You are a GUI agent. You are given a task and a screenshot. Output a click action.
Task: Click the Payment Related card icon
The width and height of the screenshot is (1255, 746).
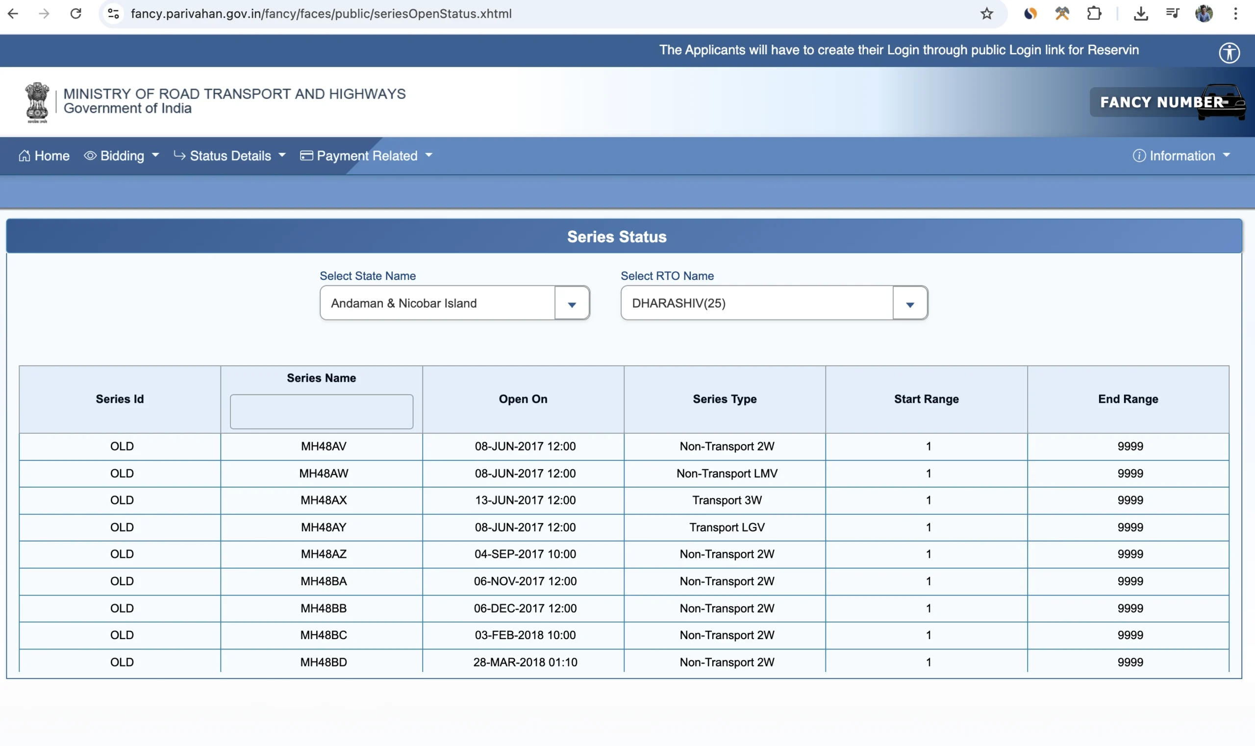point(306,156)
